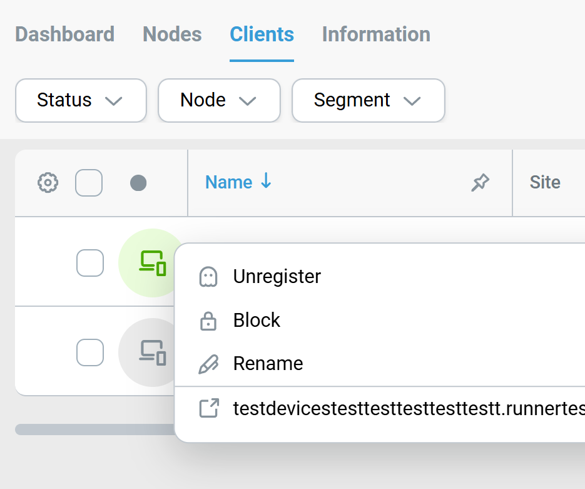
Task: Check the first client row checkbox
Action: (x=90, y=263)
